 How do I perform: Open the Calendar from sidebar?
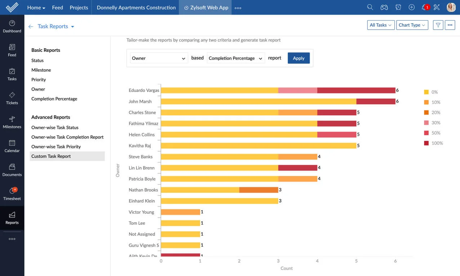tap(12, 146)
